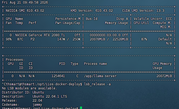Click the 'GPU Memory' column header
The image size is (179, 109).
pos(162,64)
